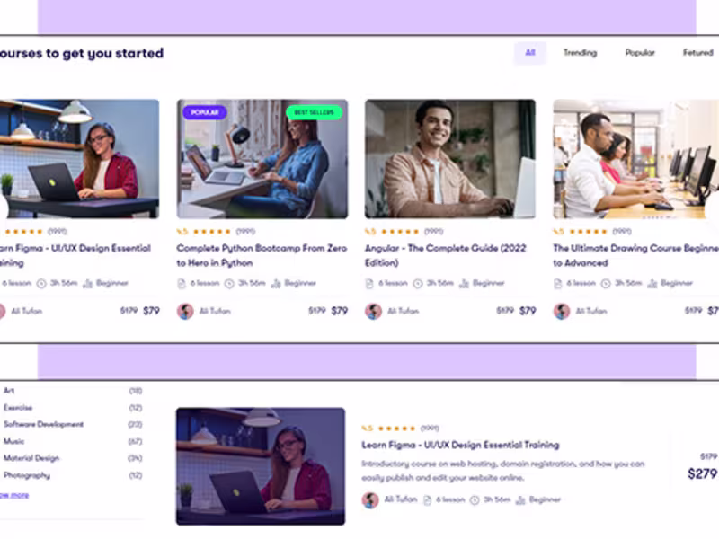Click level bars icon on Drawing Course card
The width and height of the screenshot is (719, 539).
tap(652, 284)
